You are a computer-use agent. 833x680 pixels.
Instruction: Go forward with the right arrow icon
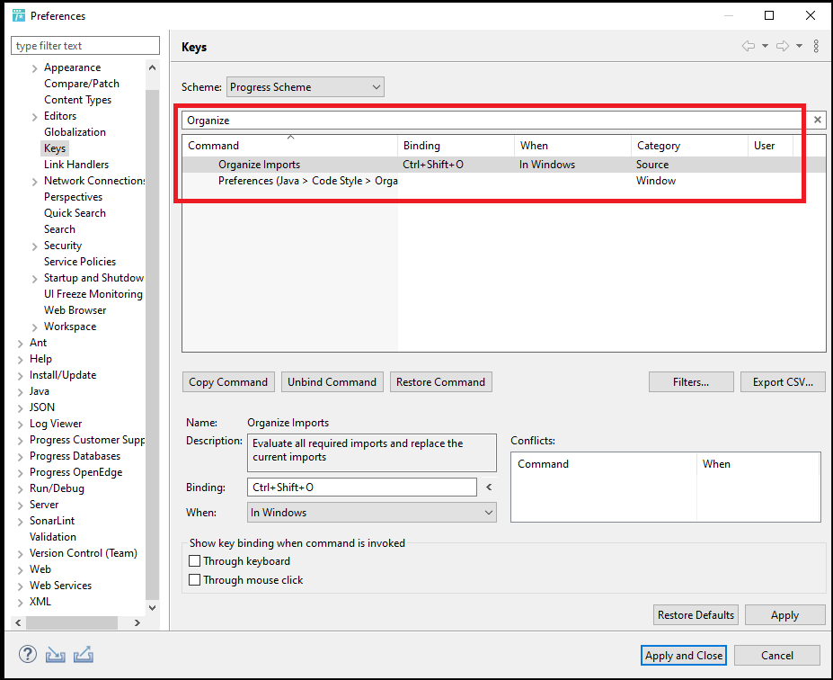pos(783,46)
